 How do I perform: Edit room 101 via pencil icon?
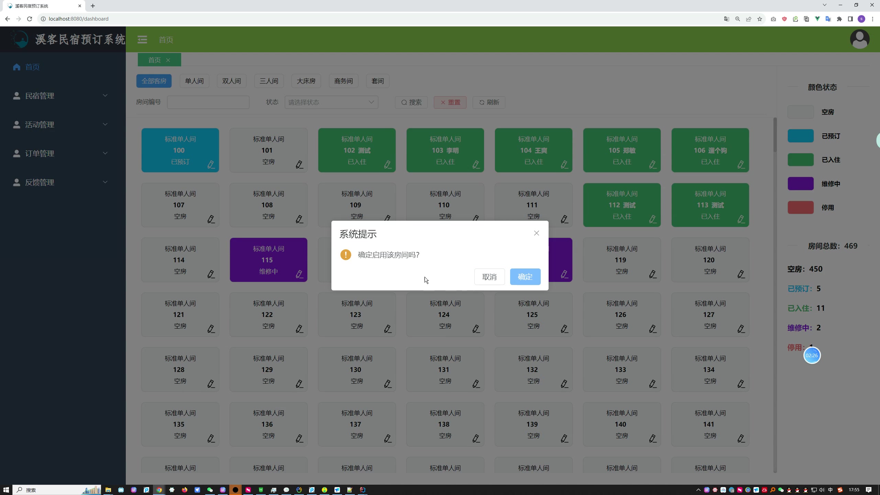pyautogui.click(x=299, y=165)
